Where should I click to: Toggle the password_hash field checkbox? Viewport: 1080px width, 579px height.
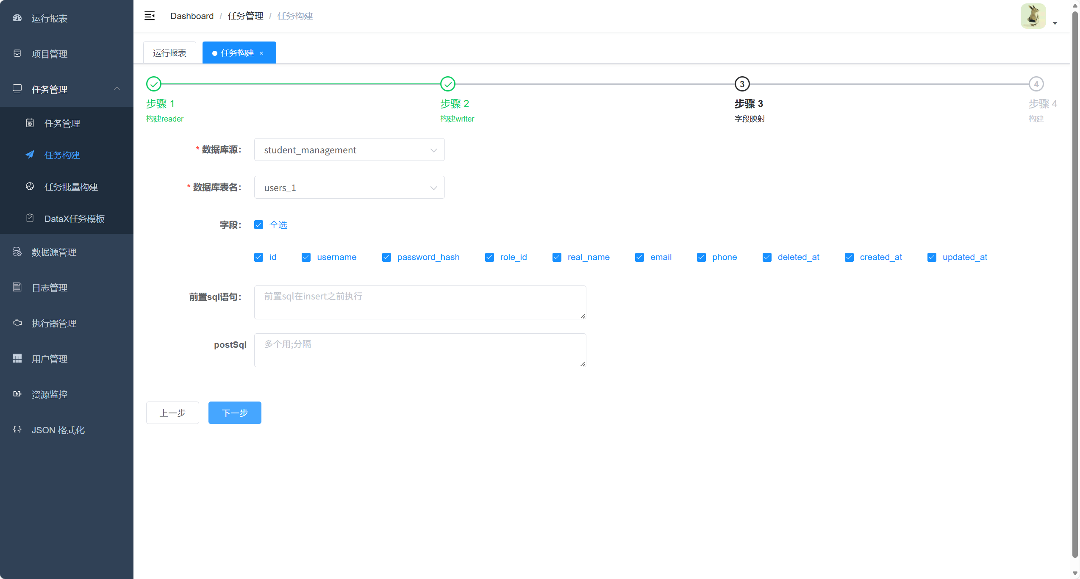click(x=386, y=257)
